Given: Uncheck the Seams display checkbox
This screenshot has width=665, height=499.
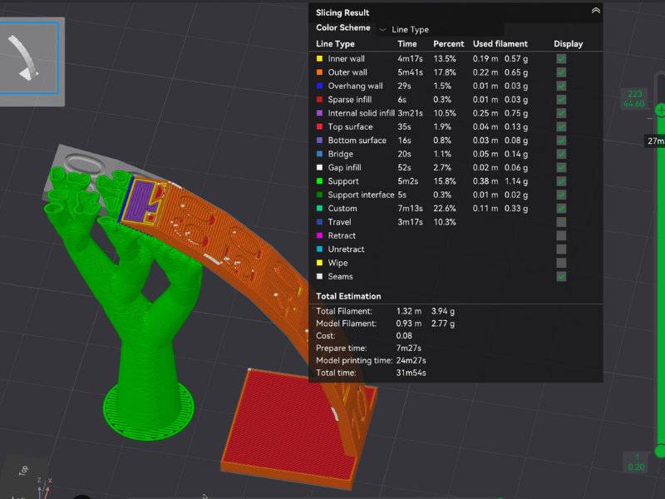Looking at the screenshot, I should (561, 276).
